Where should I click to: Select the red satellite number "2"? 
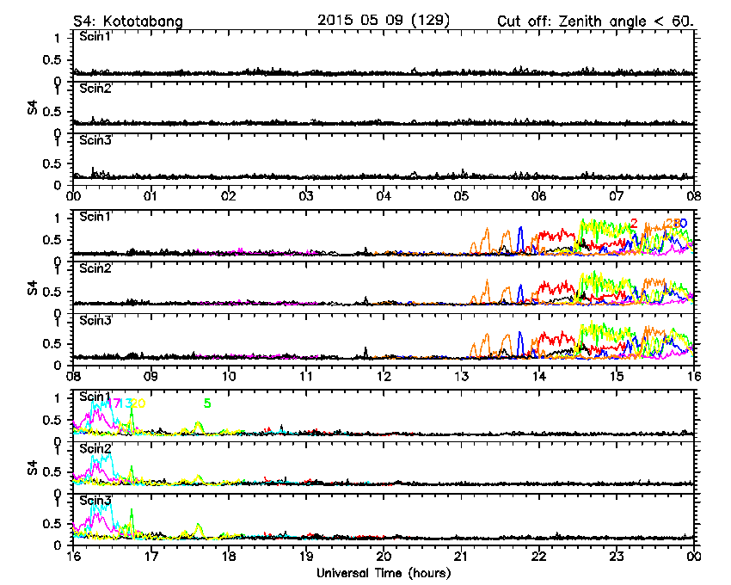coord(634,224)
